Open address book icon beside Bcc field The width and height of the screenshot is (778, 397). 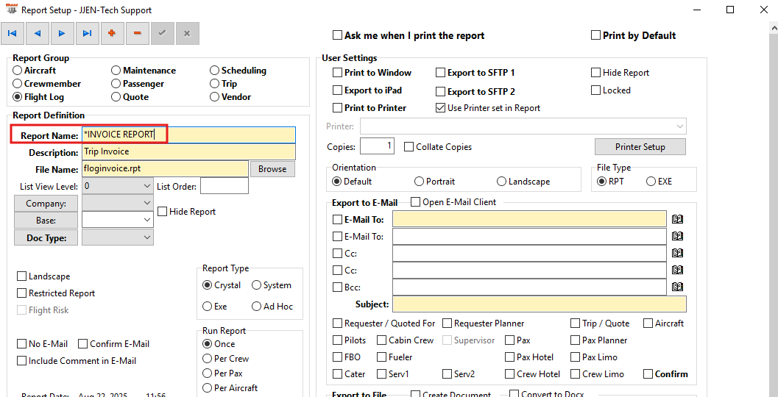point(678,287)
